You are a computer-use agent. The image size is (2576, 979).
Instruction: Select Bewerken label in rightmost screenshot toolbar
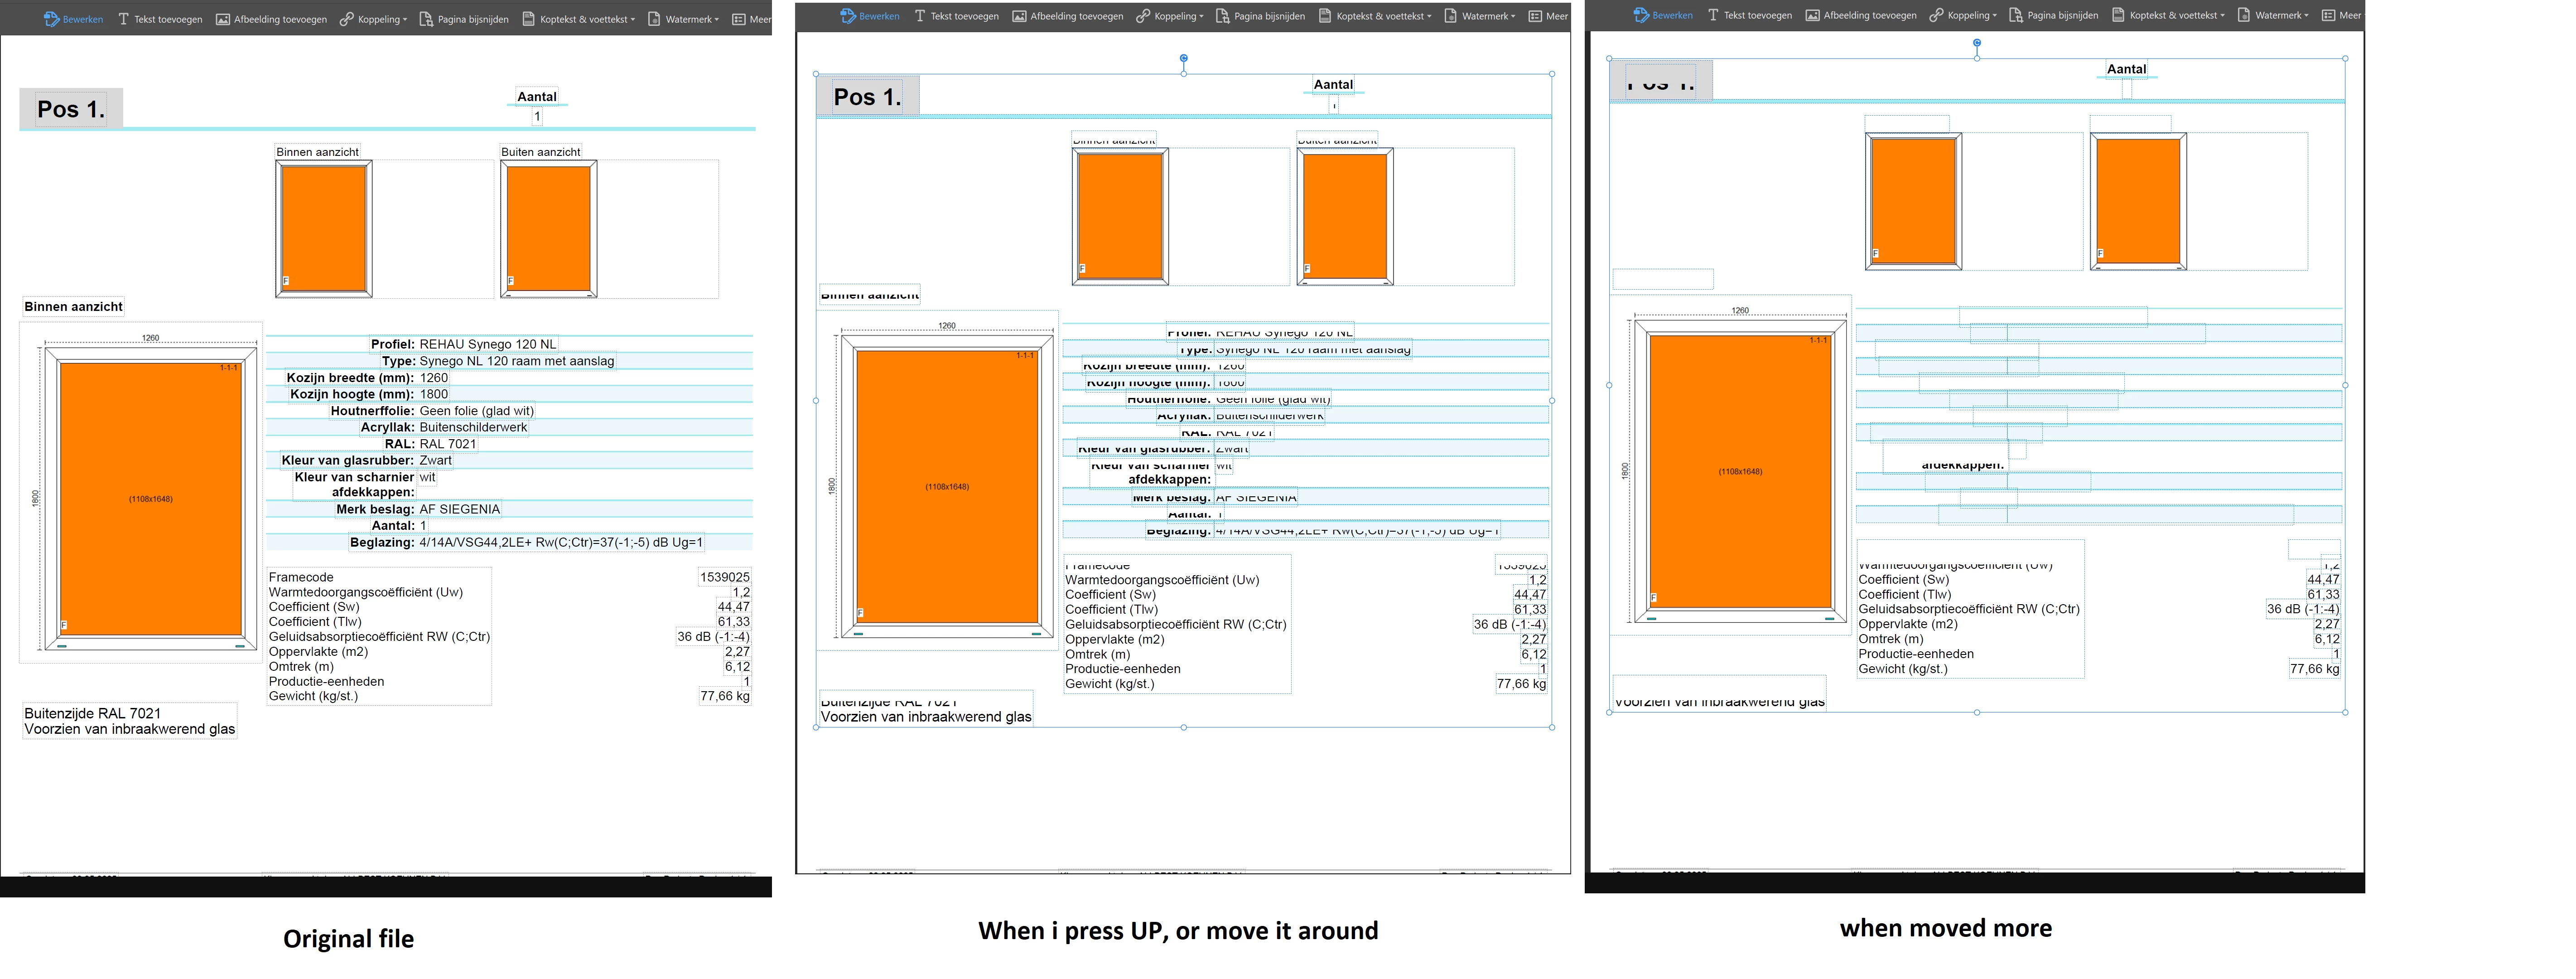(x=1672, y=15)
